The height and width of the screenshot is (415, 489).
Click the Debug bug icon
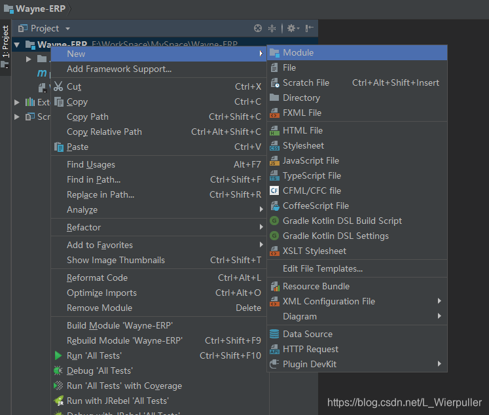click(x=58, y=370)
